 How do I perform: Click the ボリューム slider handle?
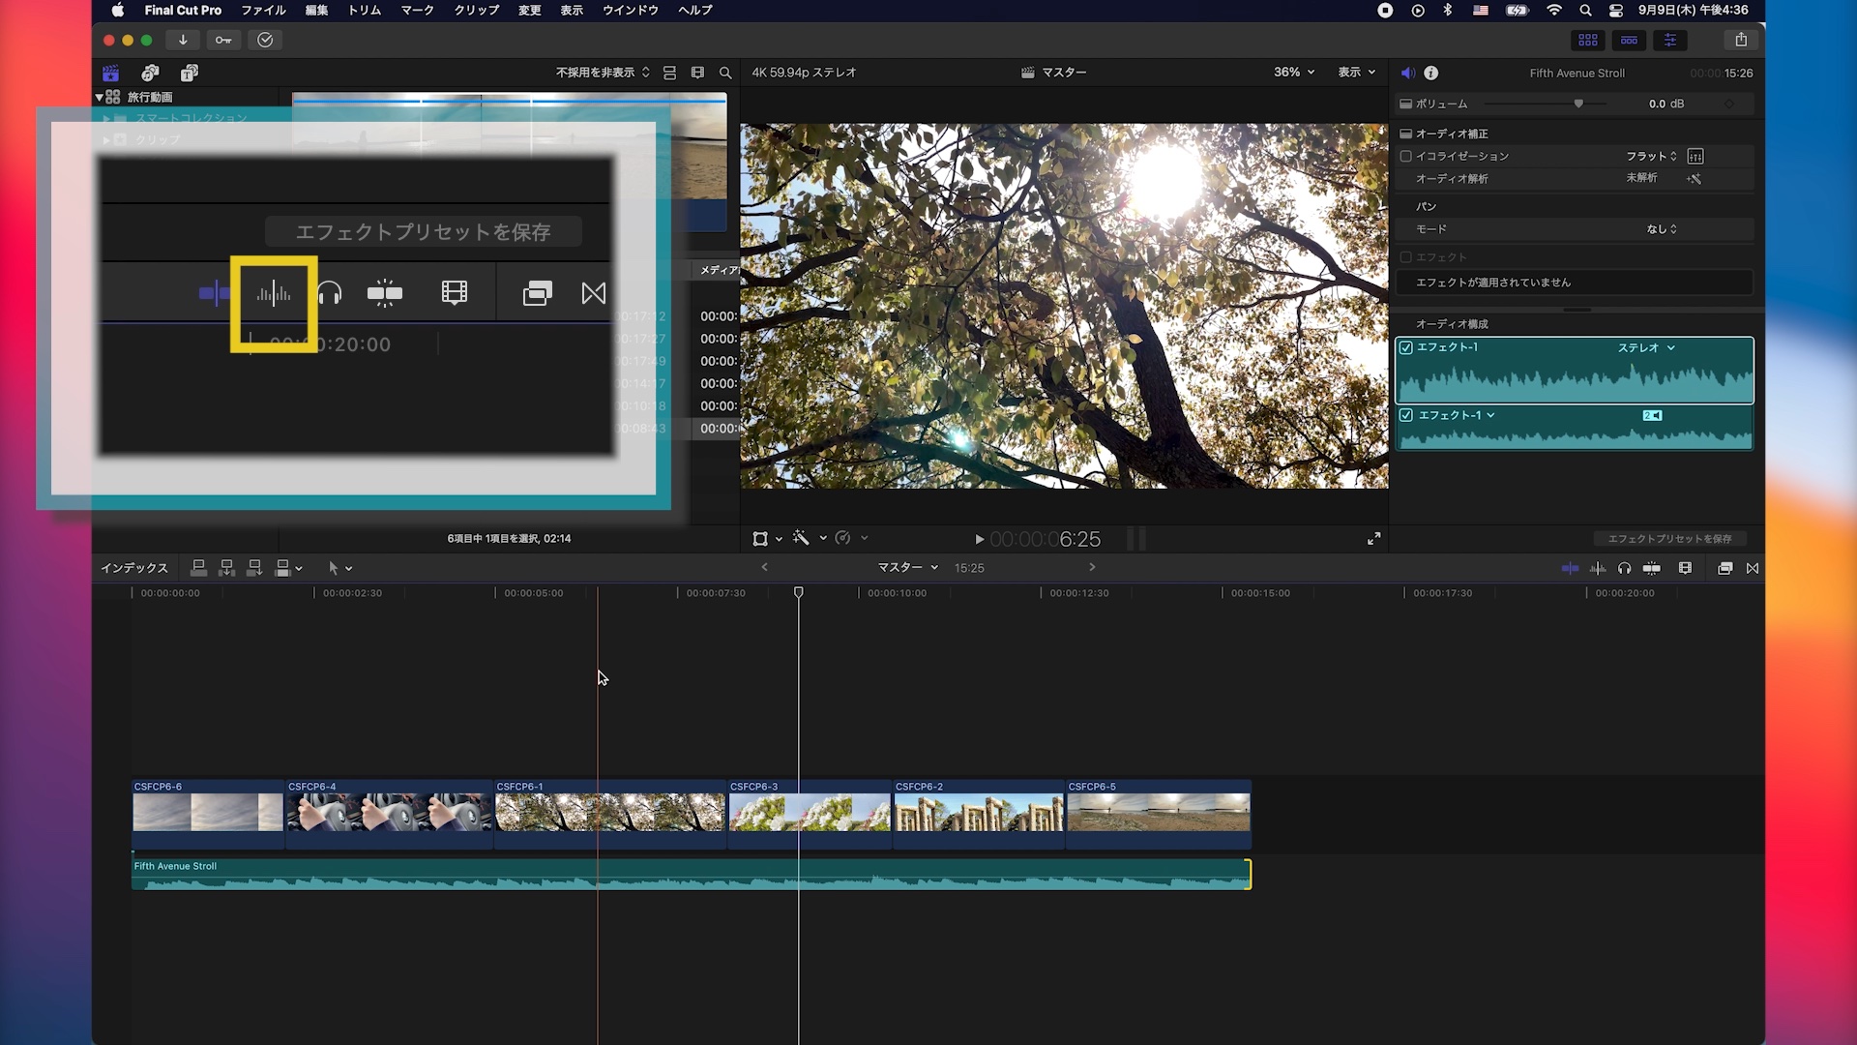[x=1578, y=104]
